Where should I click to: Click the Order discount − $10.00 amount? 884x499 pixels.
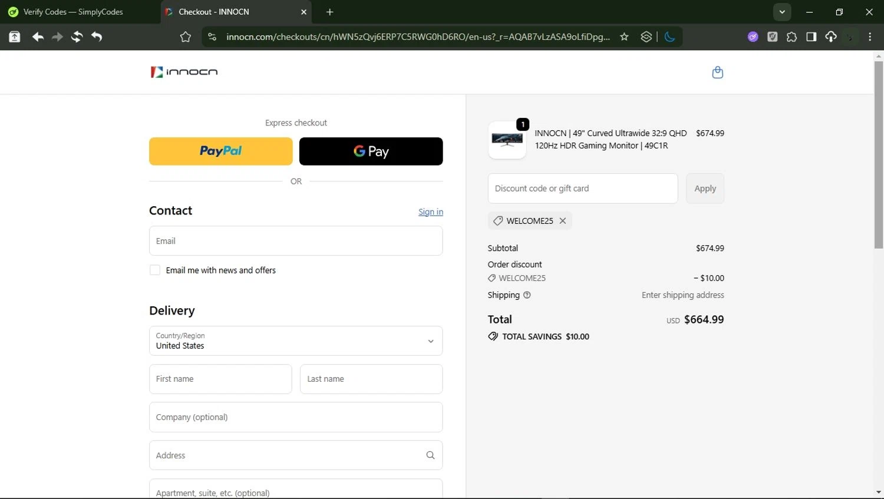709,278
